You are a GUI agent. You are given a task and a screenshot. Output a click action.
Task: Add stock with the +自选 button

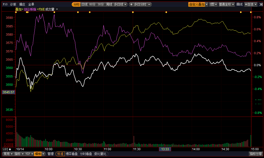tap(249, 4)
